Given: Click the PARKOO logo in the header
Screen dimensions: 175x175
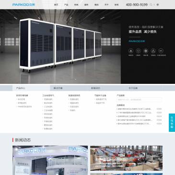Looking at the screenshot, I should [x=23, y=5].
